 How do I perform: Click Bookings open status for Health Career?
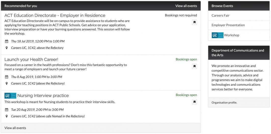(x=186, y=59)
